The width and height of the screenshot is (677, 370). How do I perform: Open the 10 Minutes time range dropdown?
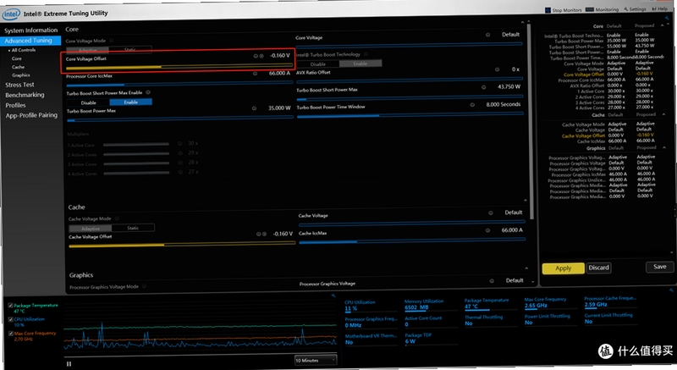[x=315, y=360]
